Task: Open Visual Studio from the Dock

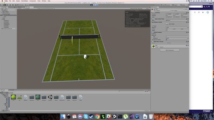Action: coord(131,116)
